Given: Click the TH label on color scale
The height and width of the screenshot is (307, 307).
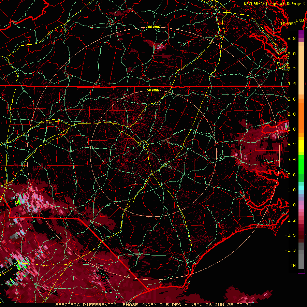Looking at the screenshot, I should 293,266.
